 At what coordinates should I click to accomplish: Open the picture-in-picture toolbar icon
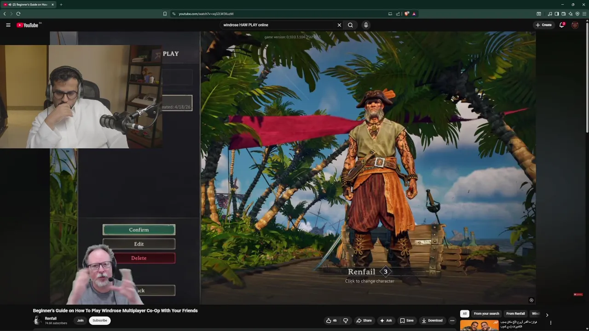[539, 14]
